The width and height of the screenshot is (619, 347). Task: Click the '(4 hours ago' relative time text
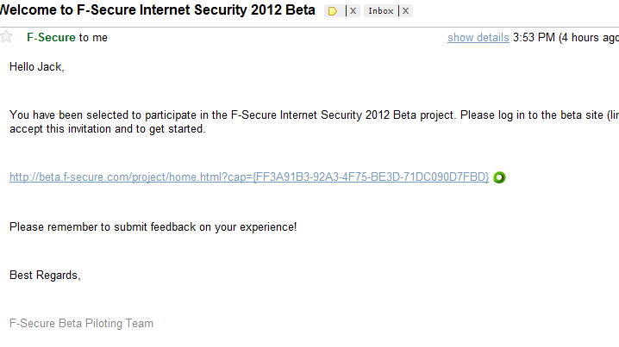click(588, 38)
